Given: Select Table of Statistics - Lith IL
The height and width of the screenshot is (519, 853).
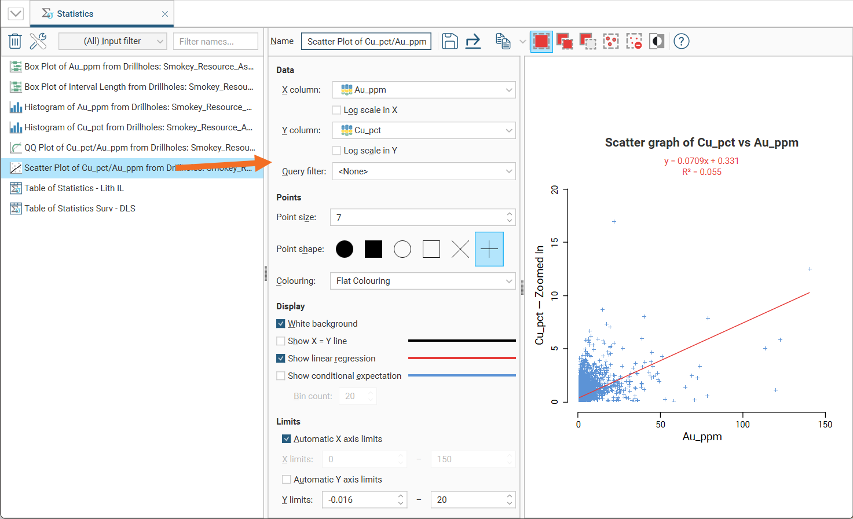Looking at the screenshot, I should (74, 188).
